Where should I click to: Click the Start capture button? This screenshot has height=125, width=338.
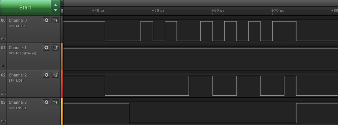click(25, 7)
